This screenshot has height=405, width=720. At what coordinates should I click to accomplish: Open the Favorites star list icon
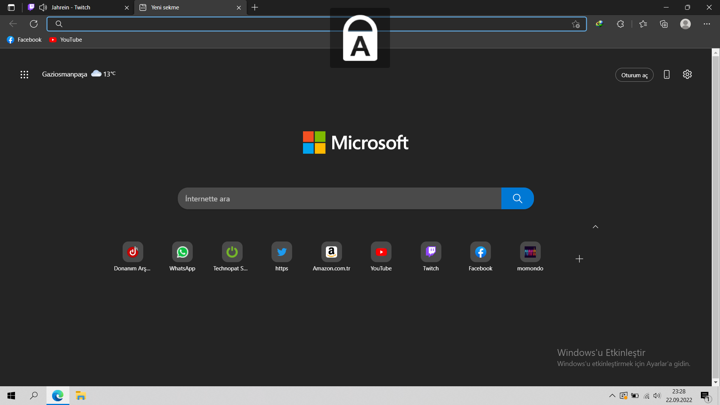coord(643,24)
